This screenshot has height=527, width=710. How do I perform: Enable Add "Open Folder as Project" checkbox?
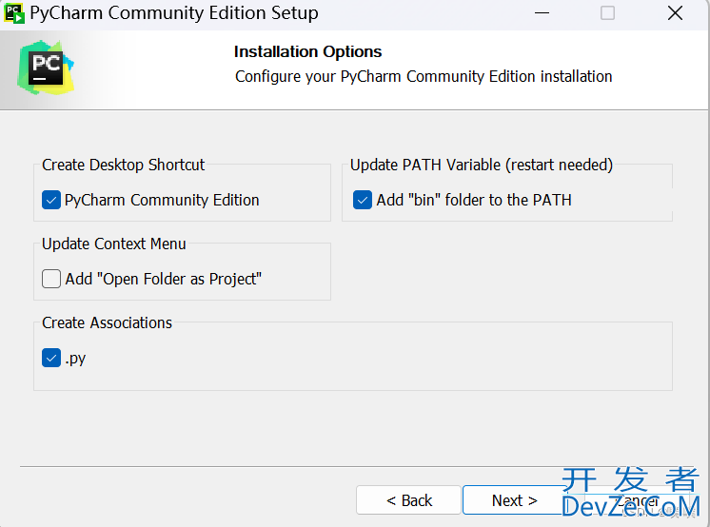[51, 279]
